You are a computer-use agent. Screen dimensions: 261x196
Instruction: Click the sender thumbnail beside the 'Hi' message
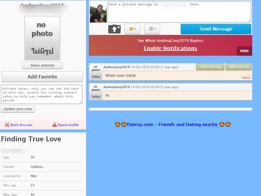tap(96, 91)
